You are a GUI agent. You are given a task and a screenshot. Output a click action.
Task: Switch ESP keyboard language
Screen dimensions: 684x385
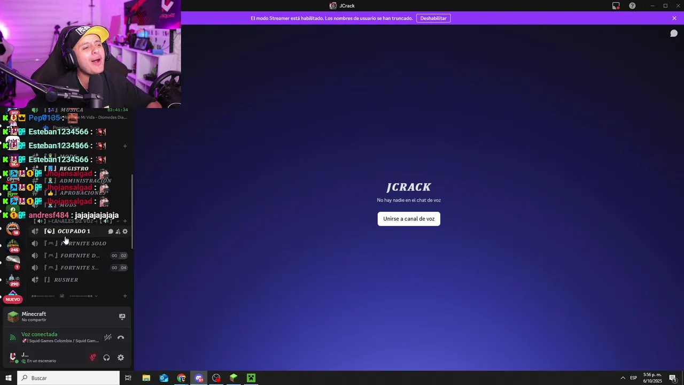[633, 378]
